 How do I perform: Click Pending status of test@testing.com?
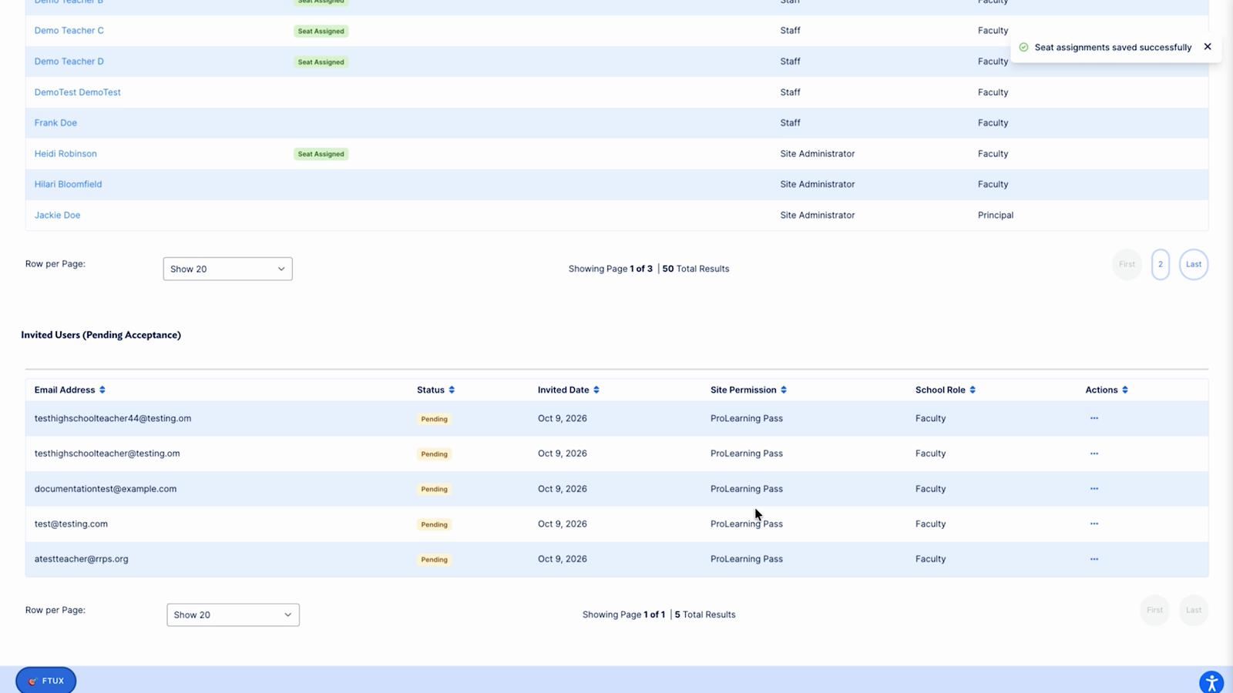(434, 524)
